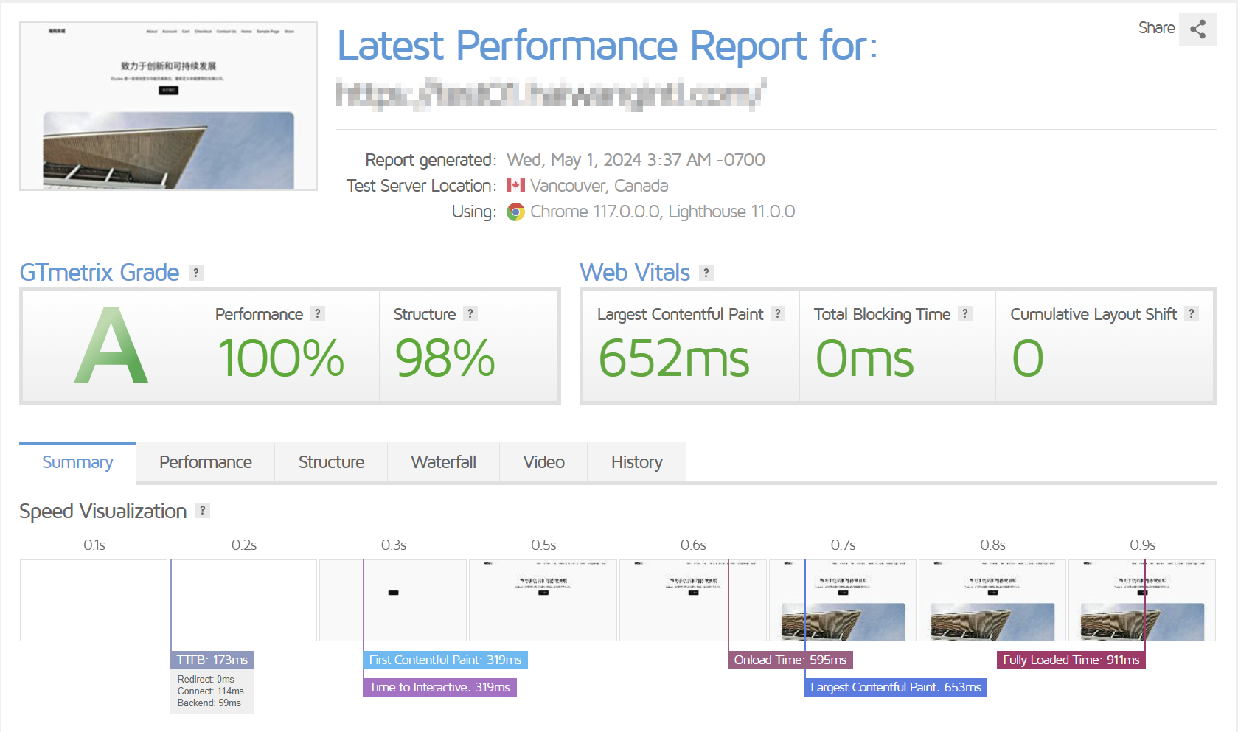
Task: Switch to the Performance tab
Action: 205,462
